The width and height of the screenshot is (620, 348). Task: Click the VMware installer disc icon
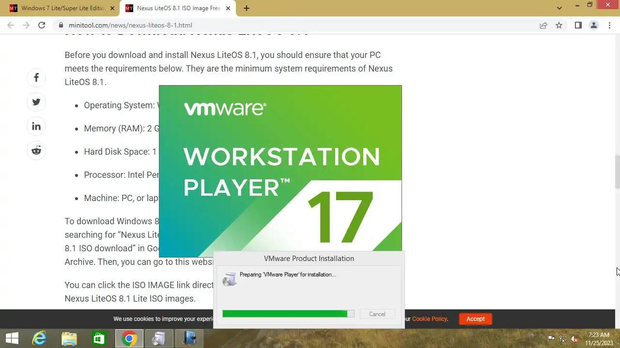(x=230, y=279)
